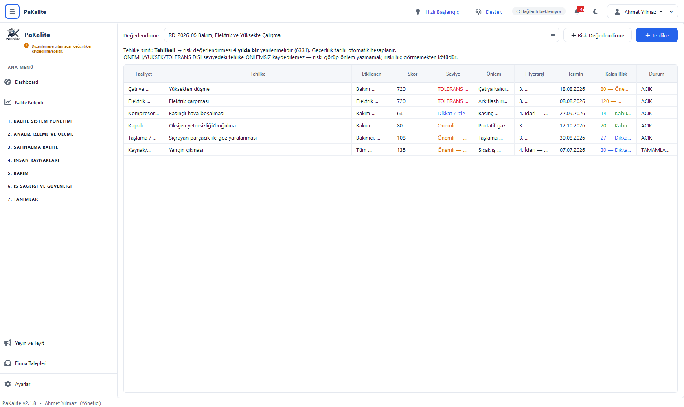Expand 1. Kalite Sistem Yönetimi menu

click(59, 121)
